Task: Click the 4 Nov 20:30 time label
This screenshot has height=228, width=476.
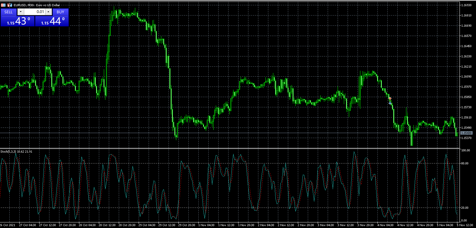Action: click(425, 225)
